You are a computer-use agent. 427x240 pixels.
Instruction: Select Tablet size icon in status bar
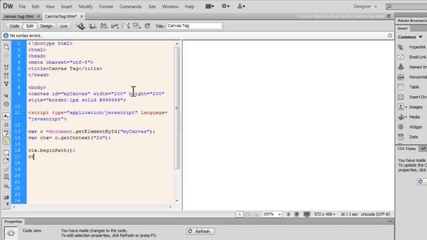[296, 215]
